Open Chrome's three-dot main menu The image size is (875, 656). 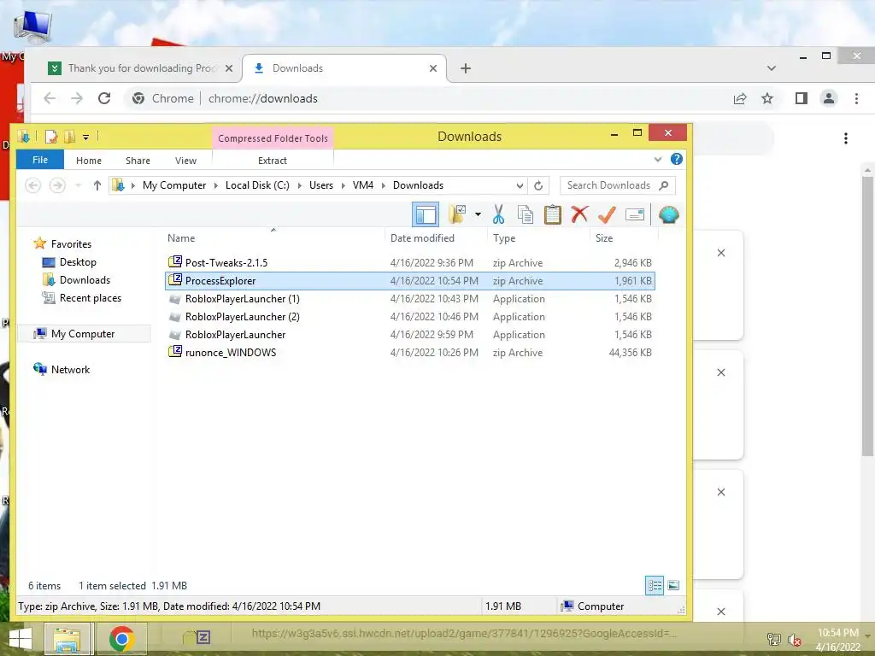(856, 99)
